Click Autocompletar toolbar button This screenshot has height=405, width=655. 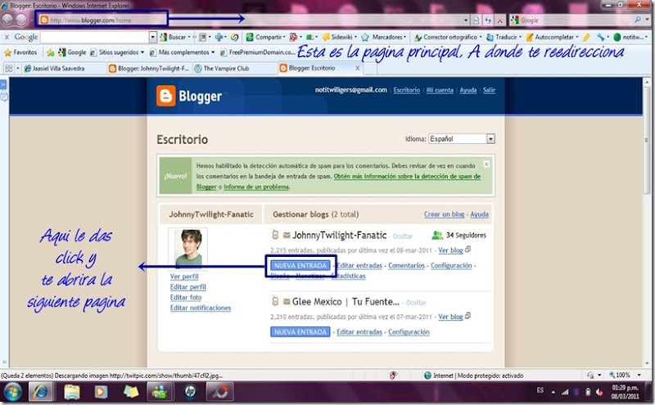[550, 37]
